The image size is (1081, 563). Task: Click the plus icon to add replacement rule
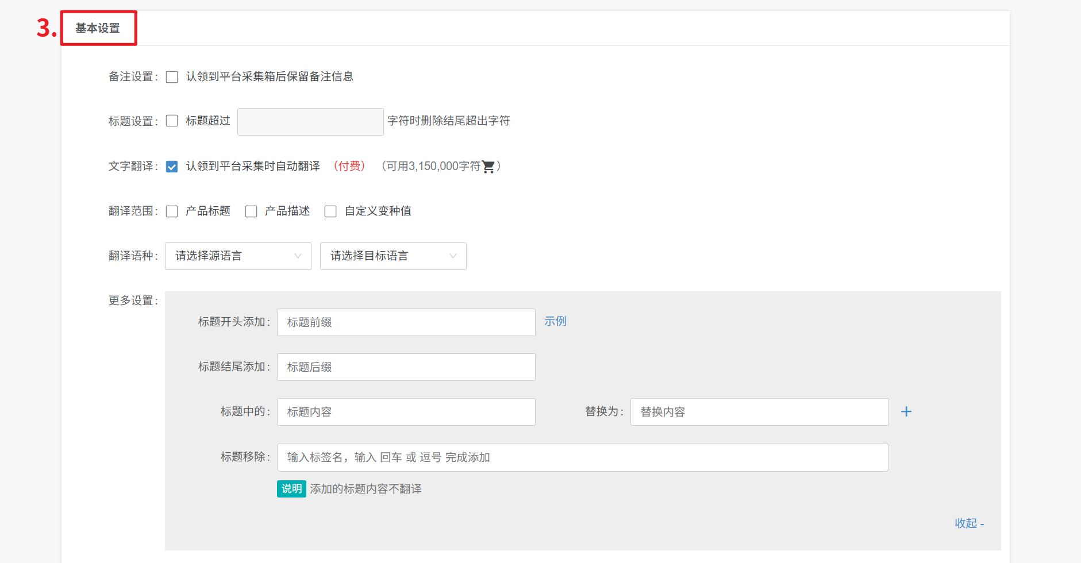pyautogui.click(x=906, y=411)
